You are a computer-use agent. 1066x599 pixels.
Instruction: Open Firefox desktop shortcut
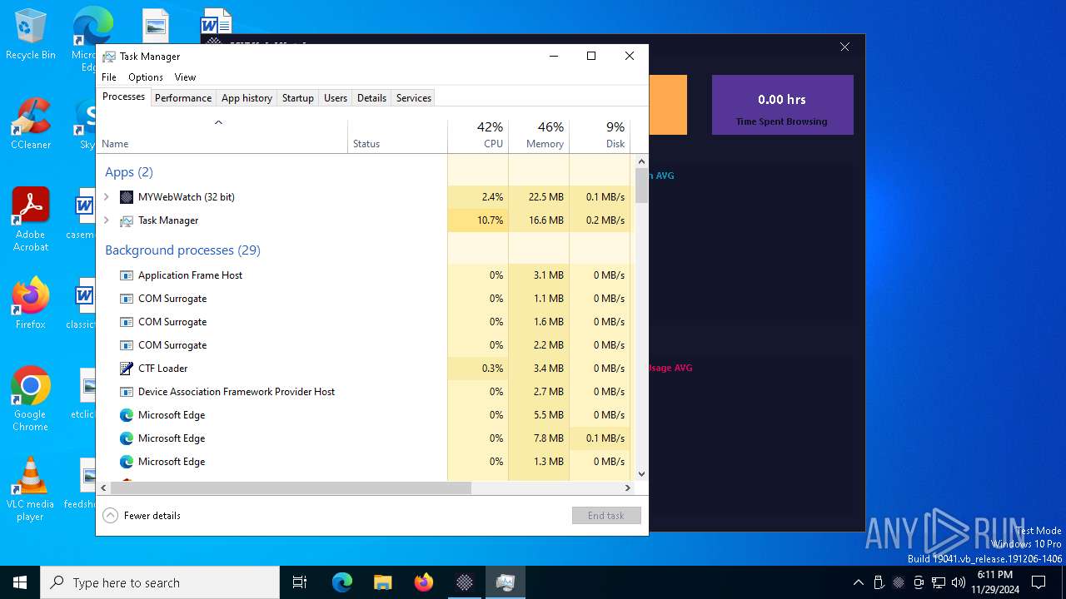(x=31, y=304)
